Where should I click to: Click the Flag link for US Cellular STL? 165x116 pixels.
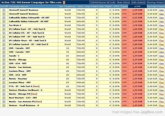(x=161, y=33)
